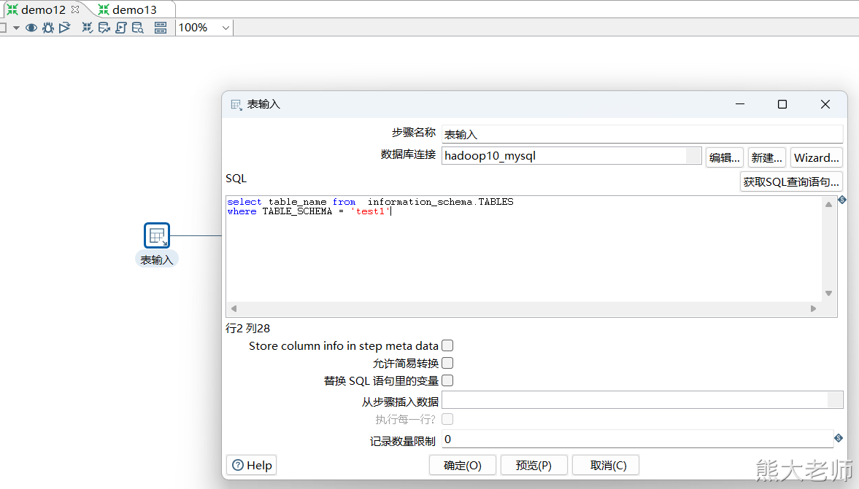Open the stop button dropdown arrow in toolbar

(x=17, y=28)
